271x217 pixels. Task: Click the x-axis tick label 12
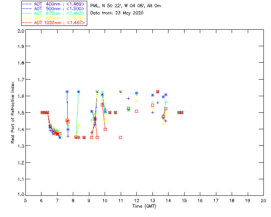(136, 200)
